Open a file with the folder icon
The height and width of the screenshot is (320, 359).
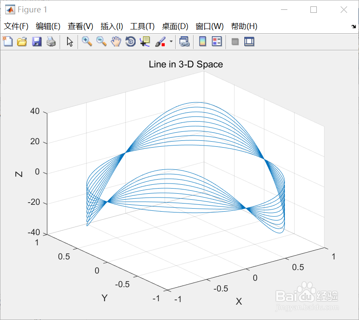click(22, 42)
